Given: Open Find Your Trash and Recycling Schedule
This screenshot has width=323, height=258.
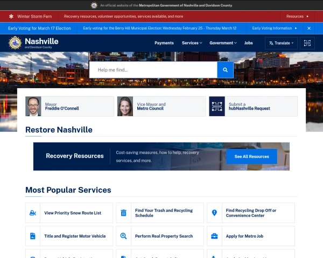Looking at the screenshot, I should 160,213.
